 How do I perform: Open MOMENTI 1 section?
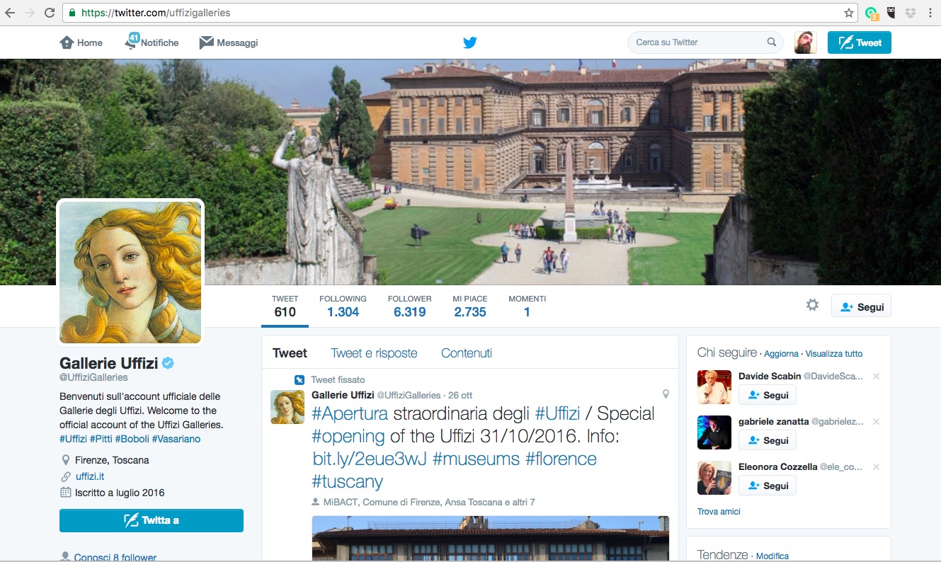[x=527, y=306]
